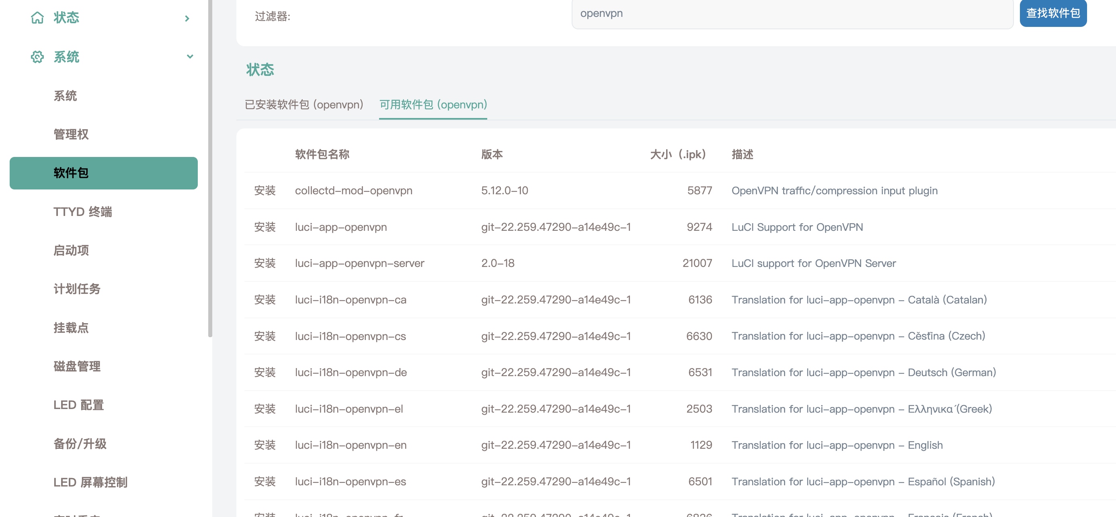Click package name collectd-mod-openvpn
Screen dimensions: 1116x517
coord(353,190)
